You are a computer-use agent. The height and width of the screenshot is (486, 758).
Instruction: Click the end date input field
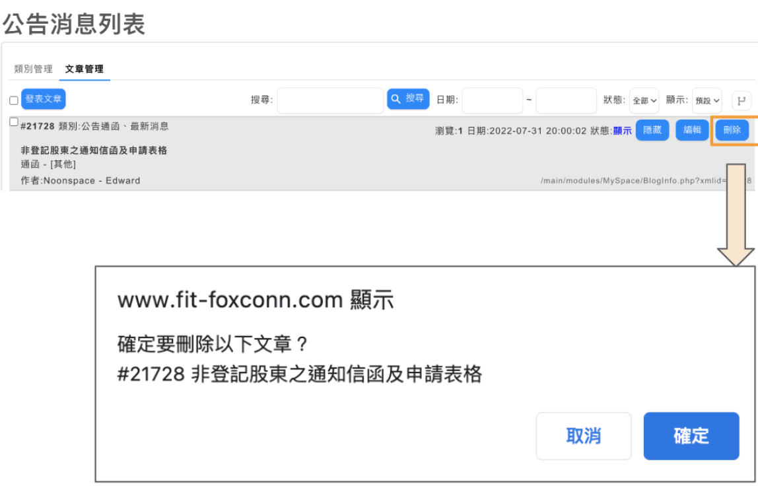click(x=566, y=100)
